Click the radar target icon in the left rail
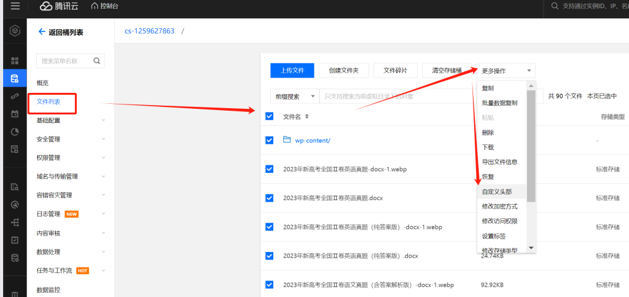 click(15, 205)
